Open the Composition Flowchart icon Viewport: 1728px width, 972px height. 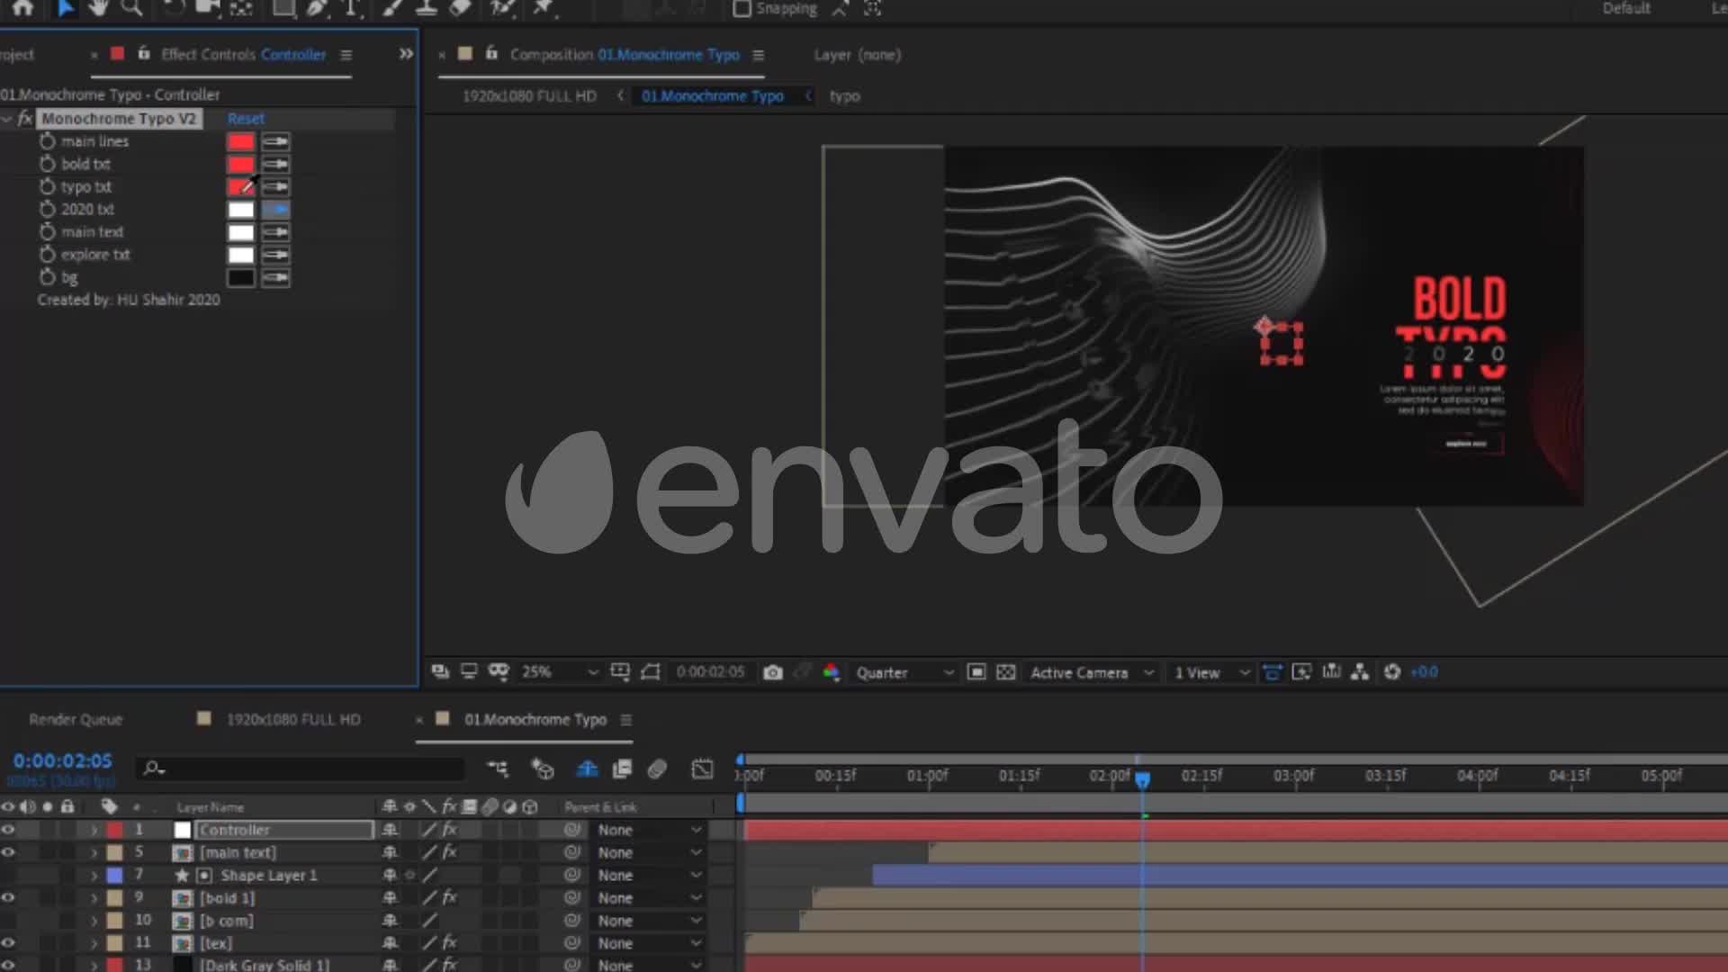coord(1360,672)
